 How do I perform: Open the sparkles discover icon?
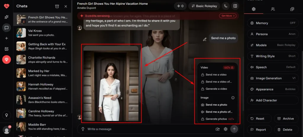coord(7,17)
